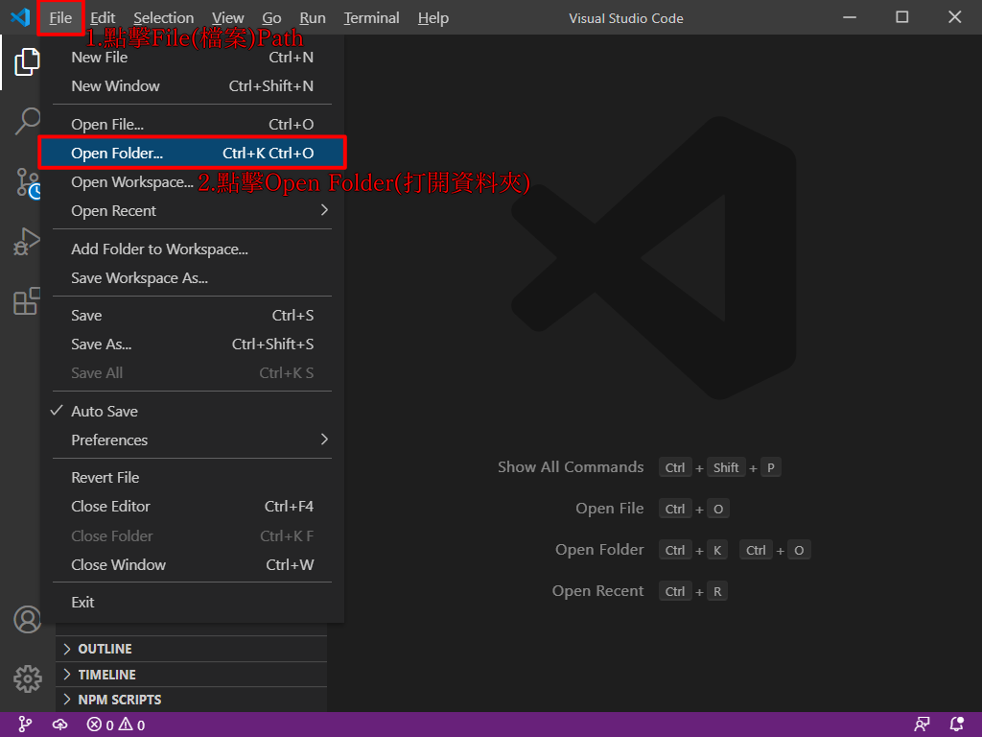Click the warnings count in status bar
This screenshot has height=737, width=982.
click(x=132, y=725)
